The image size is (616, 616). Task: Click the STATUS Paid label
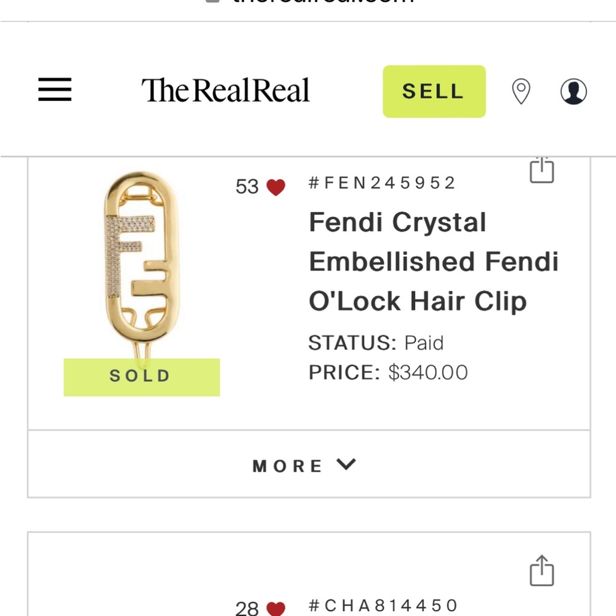(375, 343)
